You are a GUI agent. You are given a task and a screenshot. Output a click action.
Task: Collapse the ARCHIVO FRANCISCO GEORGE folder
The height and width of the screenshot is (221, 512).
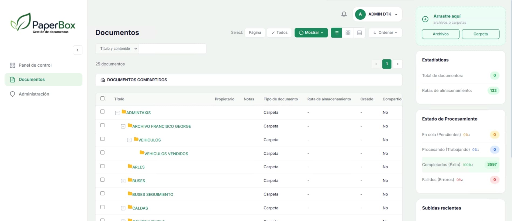pyautogui.click(x=123, y=126)
